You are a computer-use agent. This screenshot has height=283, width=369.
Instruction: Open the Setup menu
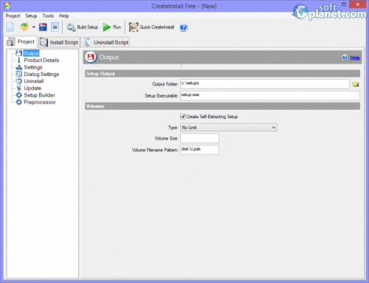(31, 16)
